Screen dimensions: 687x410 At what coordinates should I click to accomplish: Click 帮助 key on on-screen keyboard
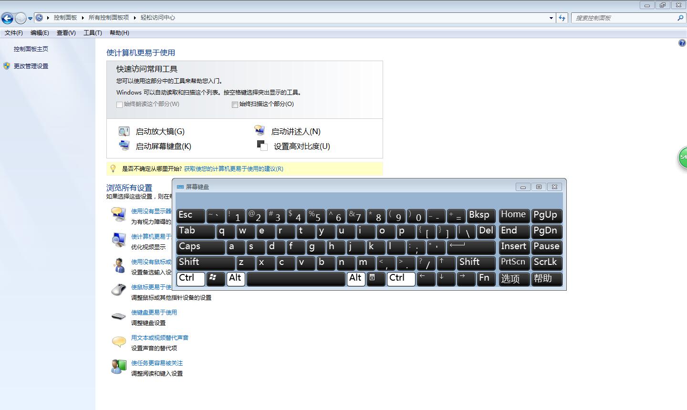coord(547,279)
